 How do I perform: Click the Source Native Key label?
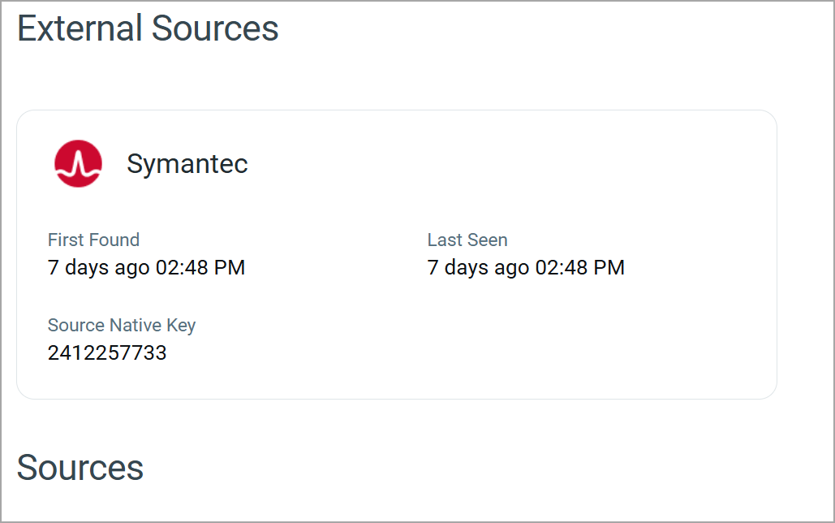(x=122, y=325)
